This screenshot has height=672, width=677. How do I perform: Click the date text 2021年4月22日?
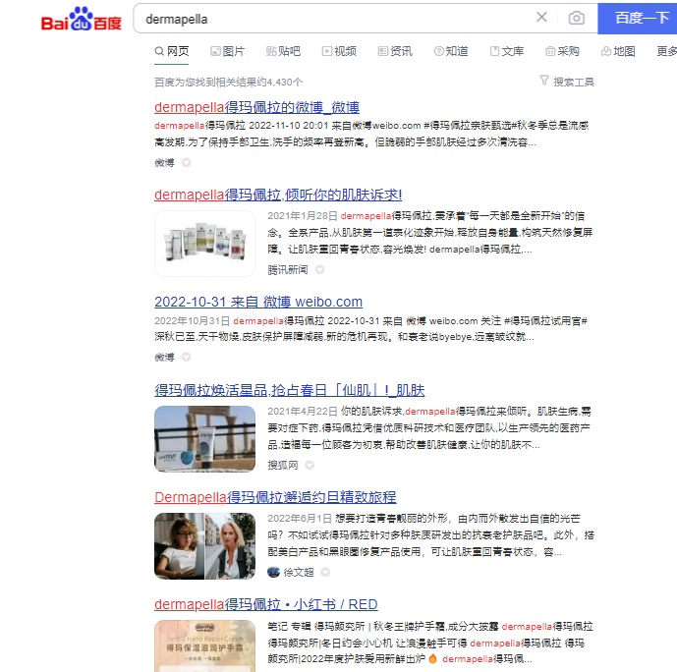click(x=303, y=411)
